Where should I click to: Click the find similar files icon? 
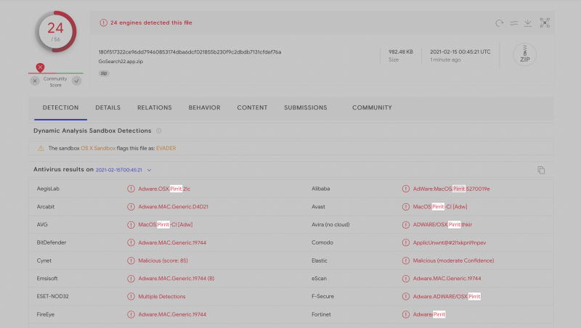point(513,23)
